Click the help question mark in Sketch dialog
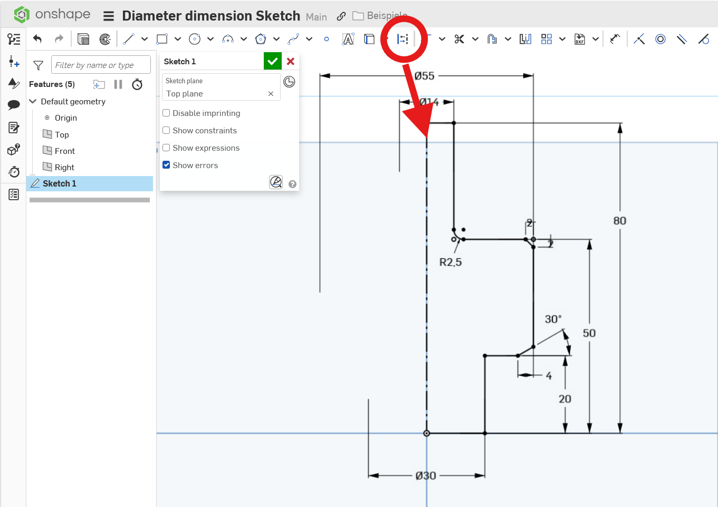This screenshot has width=718, height=507. (293, 184)
